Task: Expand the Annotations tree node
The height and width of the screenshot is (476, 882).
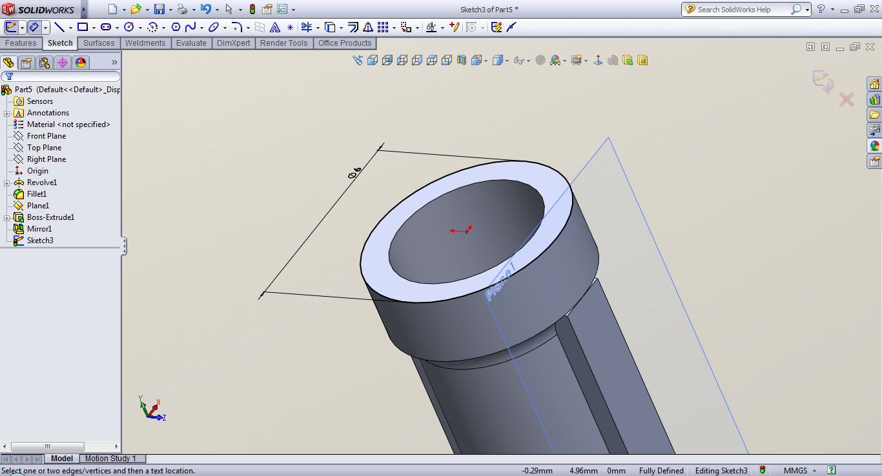Action: click(6, 113)
